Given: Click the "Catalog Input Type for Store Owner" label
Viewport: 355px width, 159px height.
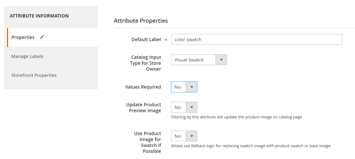Looking at the screenshot, I should 146,63.
